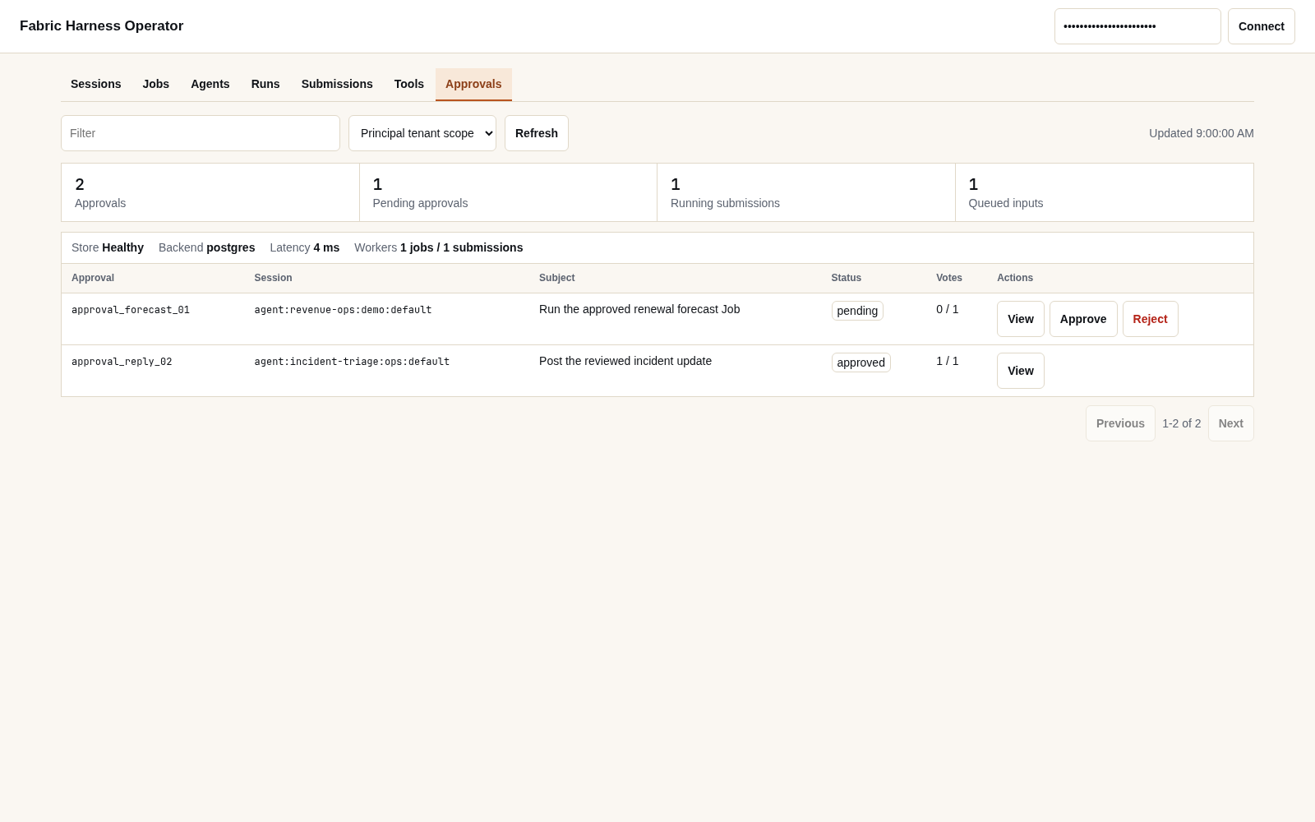The width and height of the screenshot is (1315, 822).
Task: Click into the Filter text box
Action: tap(201, 133)
